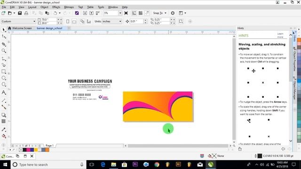Open the page size Custom dropdown
301x169 pixels.
tap(34, 21)
